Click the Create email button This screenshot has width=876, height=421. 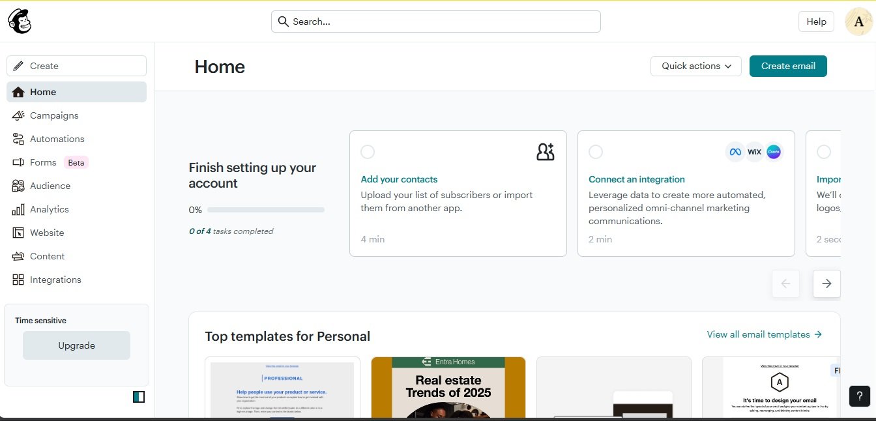point(788,66)
